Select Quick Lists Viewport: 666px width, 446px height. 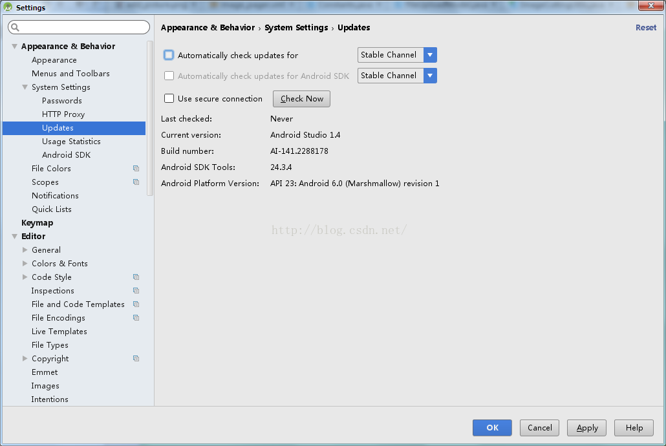[x=51, y=209]
